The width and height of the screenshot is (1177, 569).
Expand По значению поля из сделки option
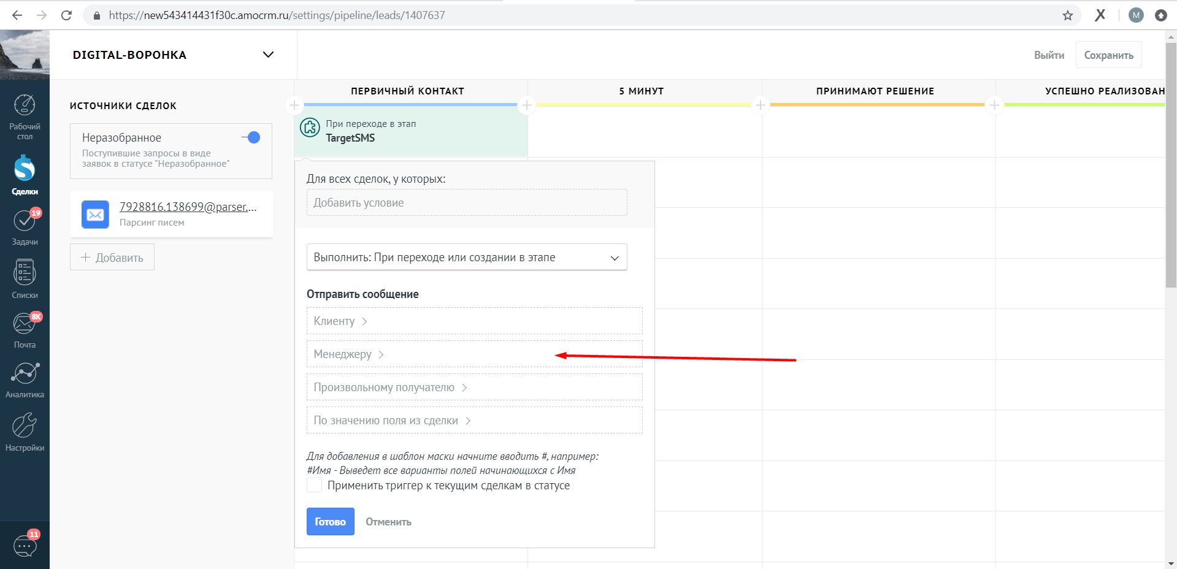474,420
